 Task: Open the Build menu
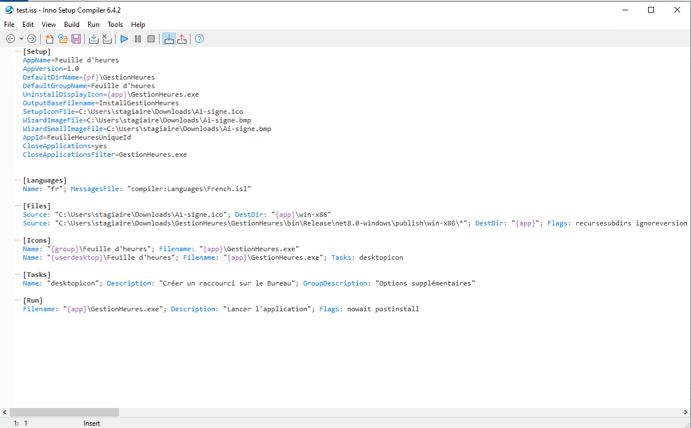72,25
